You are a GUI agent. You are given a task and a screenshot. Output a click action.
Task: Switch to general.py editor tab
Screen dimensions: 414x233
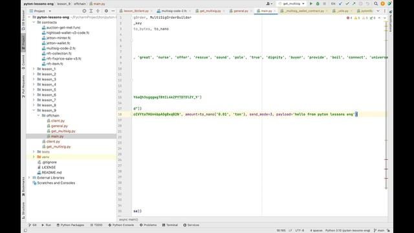point(240,11)
